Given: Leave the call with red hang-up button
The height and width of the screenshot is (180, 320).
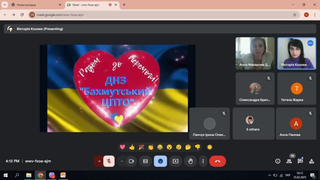Looking at the screenshot, I should point(217,161).
